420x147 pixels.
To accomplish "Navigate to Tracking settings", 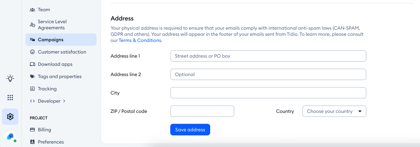I will pos(47,89).
